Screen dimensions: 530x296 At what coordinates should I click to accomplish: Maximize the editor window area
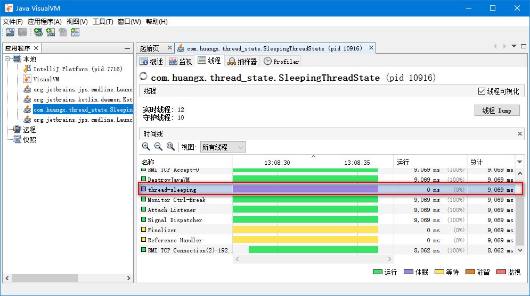(x=524, y=46)
